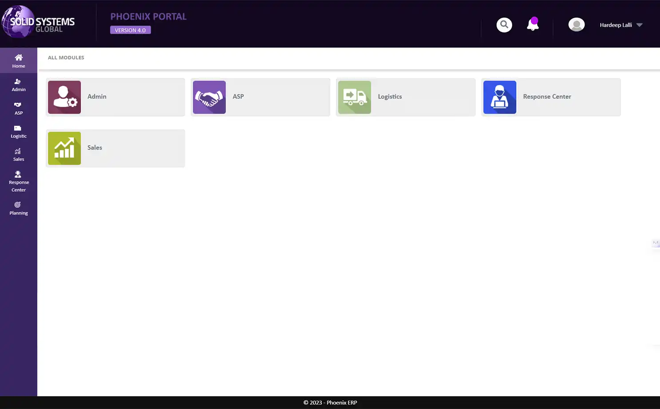Select the Home icon in the sidebar

coord(18,60)
